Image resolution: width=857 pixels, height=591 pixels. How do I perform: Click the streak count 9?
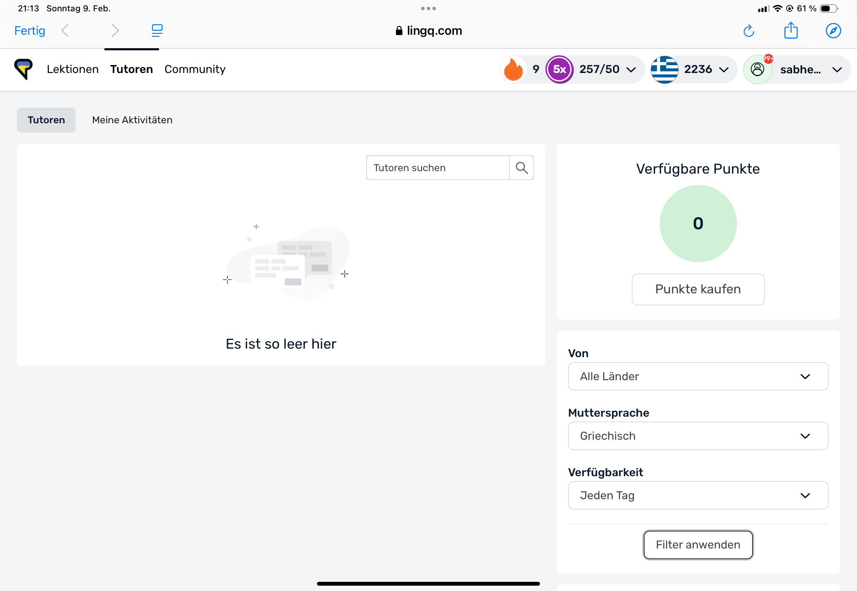536,69
